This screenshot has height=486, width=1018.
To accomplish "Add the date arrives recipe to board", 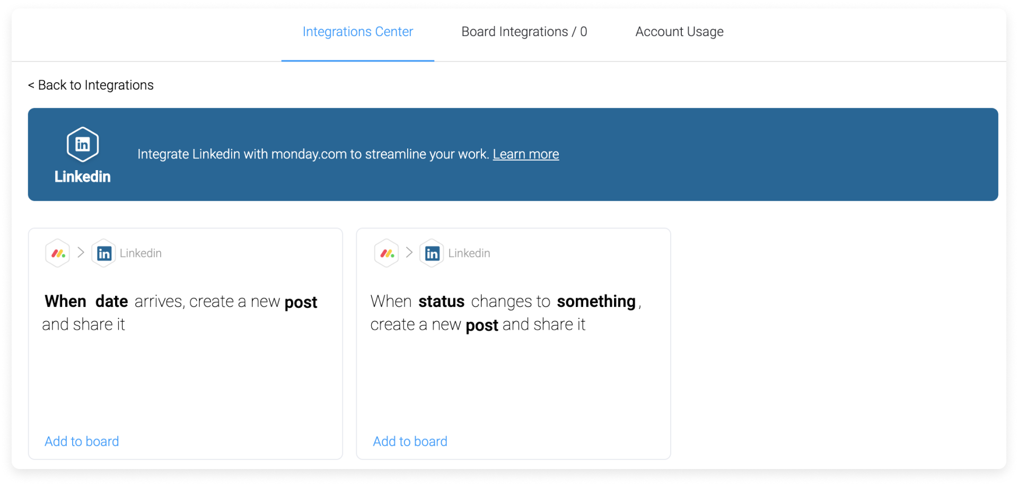I will pos(82,441).
